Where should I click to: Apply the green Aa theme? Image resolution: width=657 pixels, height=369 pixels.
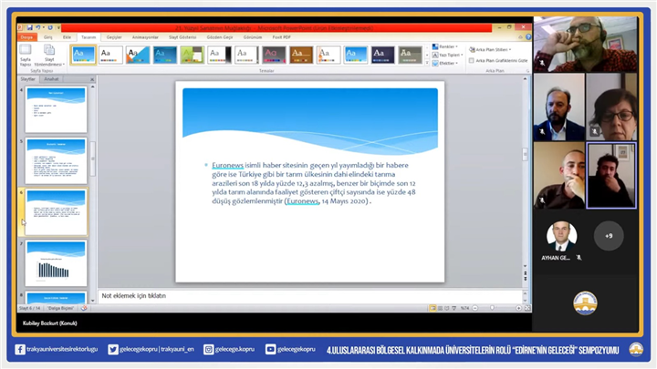(x=192, y=55)
